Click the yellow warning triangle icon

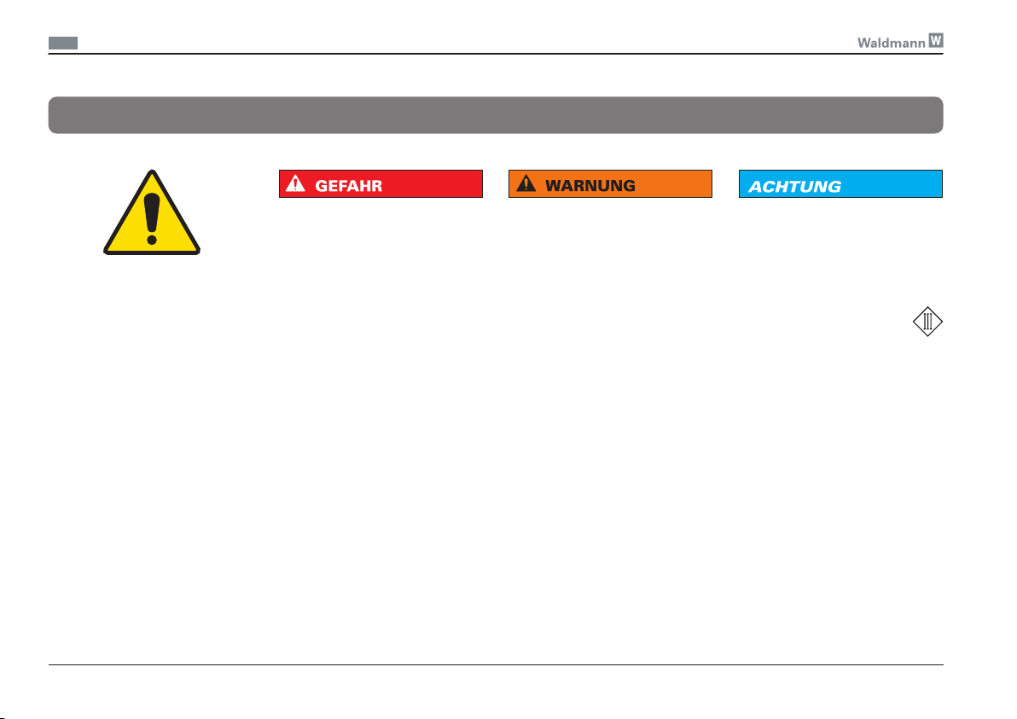coord(152,212)
